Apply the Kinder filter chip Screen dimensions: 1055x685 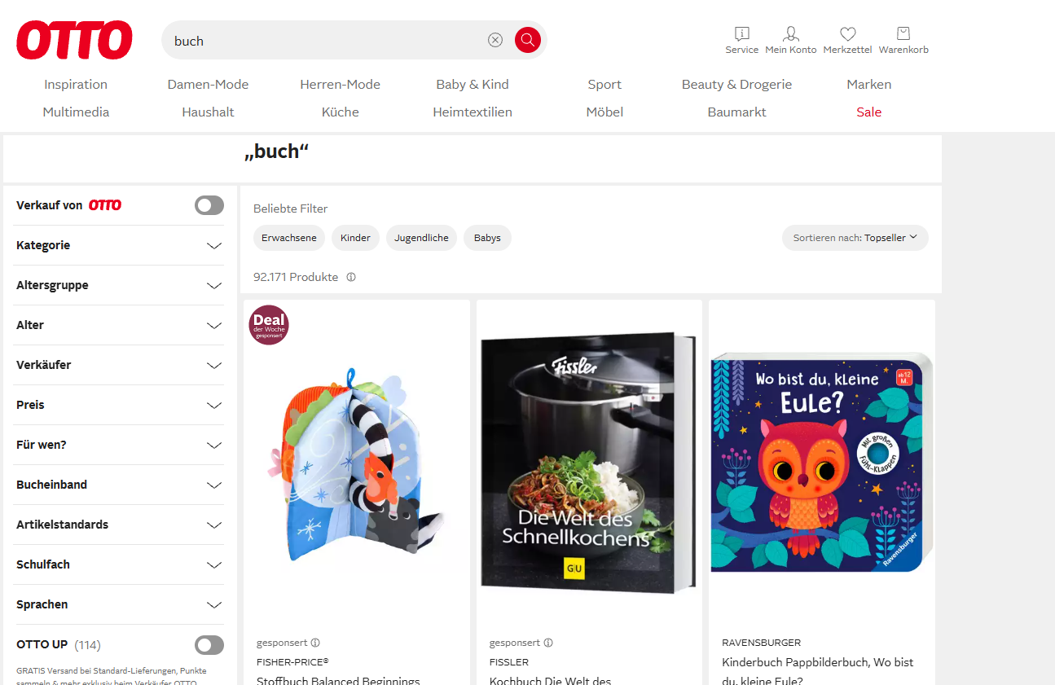click(x=355, y=238)
